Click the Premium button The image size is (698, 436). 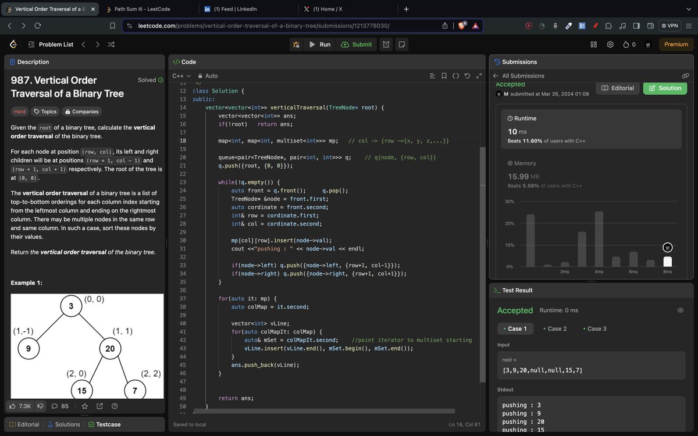(676, 44)
